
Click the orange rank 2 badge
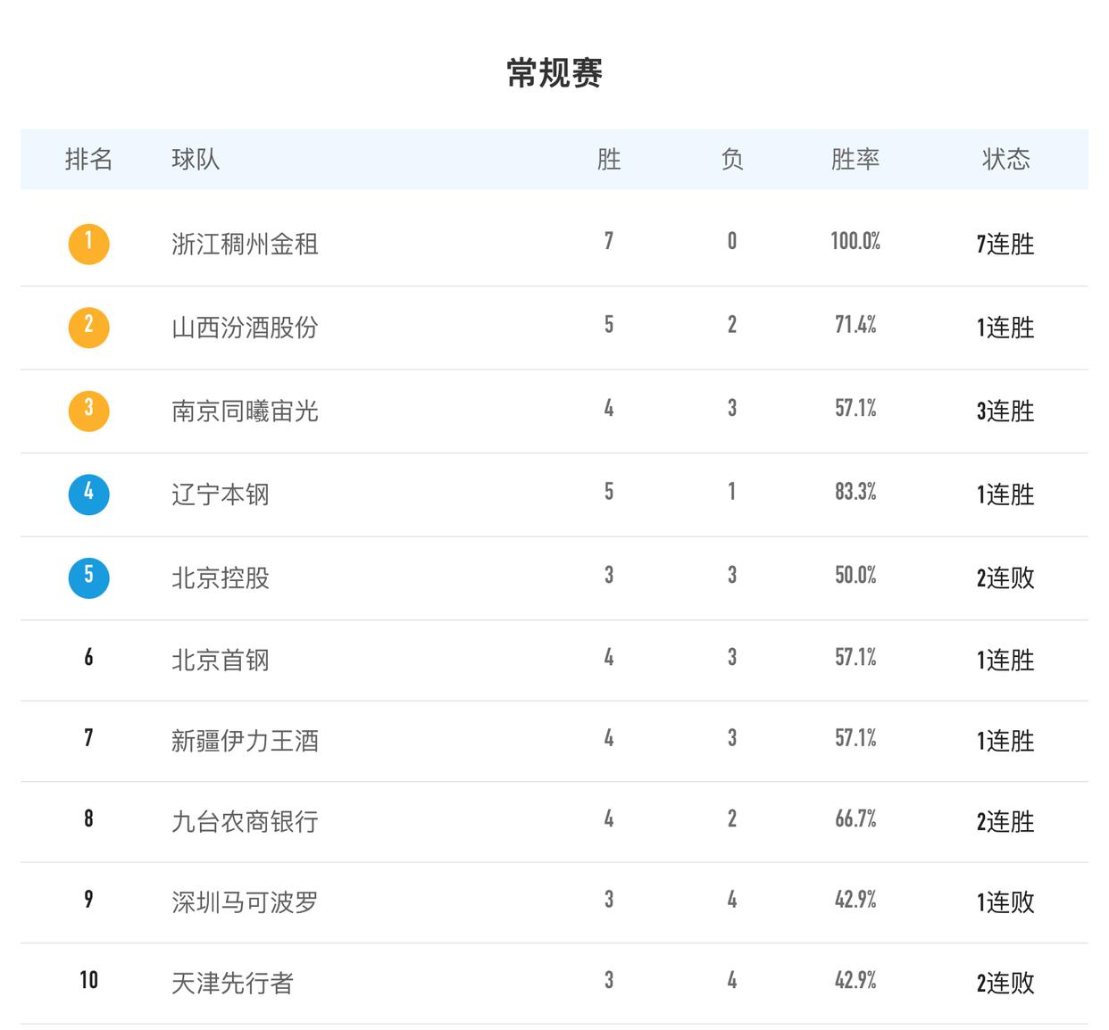tap(88, 328)
